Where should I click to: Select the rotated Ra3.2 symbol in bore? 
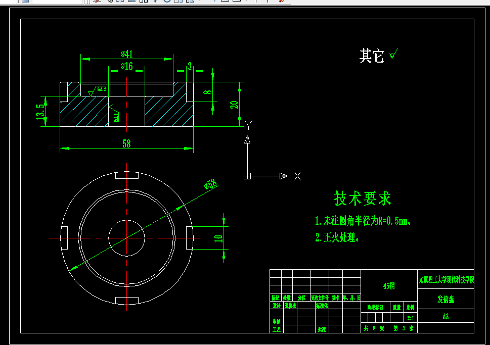[x=114, y=113]
